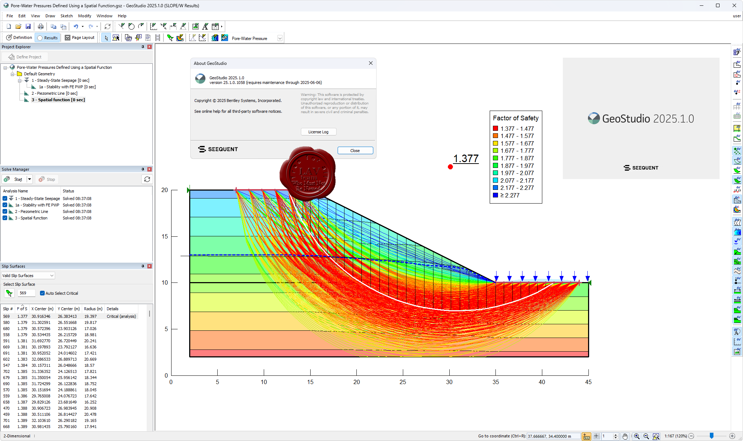Click the select slip surface green arrow icon
Screen dimensions: 743x441
tap(9, 293)
